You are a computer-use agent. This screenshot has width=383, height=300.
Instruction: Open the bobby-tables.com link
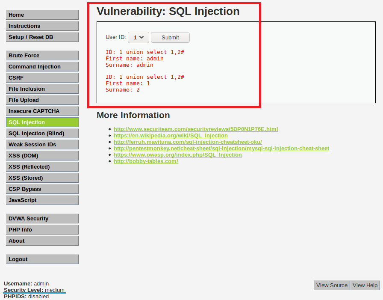146,161
